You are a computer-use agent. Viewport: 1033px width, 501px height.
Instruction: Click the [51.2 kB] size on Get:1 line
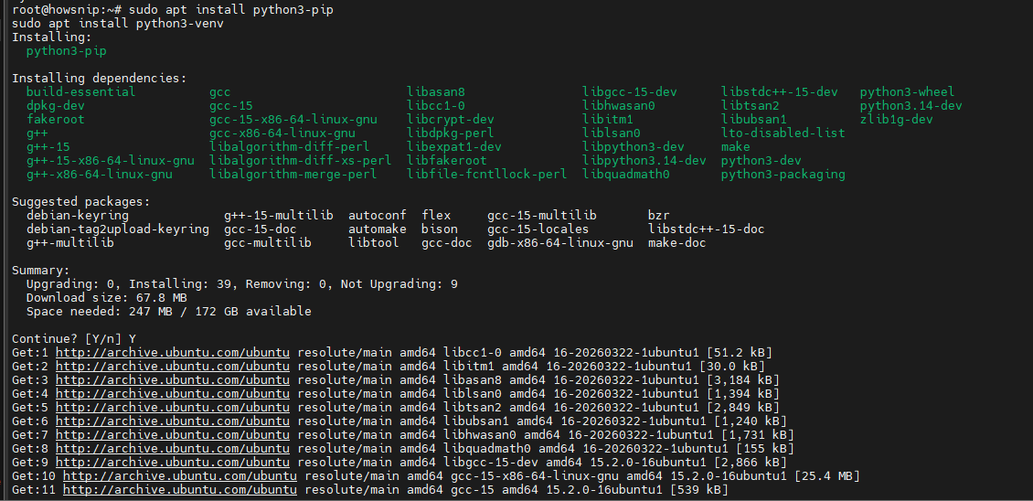[740, 353]
